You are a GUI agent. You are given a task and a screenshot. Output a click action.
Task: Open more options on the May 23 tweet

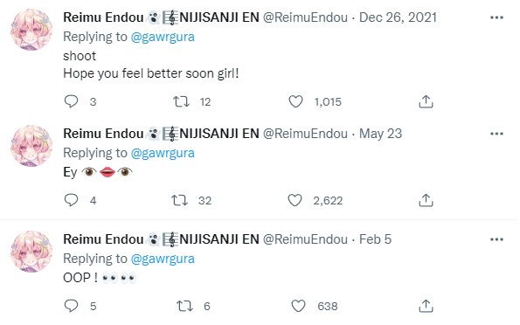click(x=496, y=134)
